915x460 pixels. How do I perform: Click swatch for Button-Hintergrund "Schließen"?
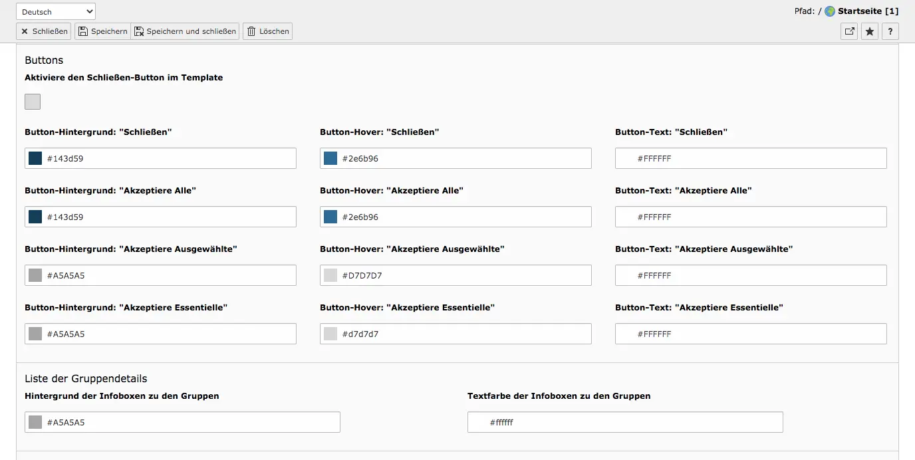(x=35, y=158)
